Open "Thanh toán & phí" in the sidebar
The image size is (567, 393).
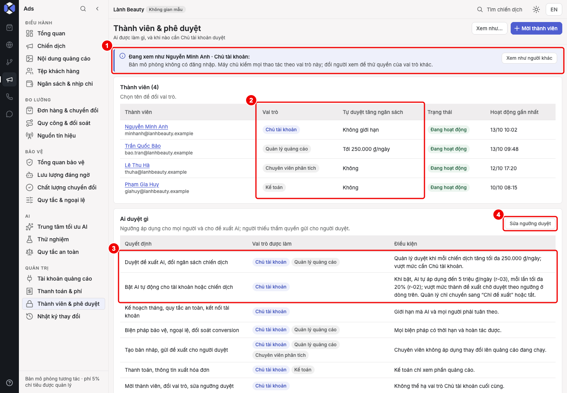(64, 291)
